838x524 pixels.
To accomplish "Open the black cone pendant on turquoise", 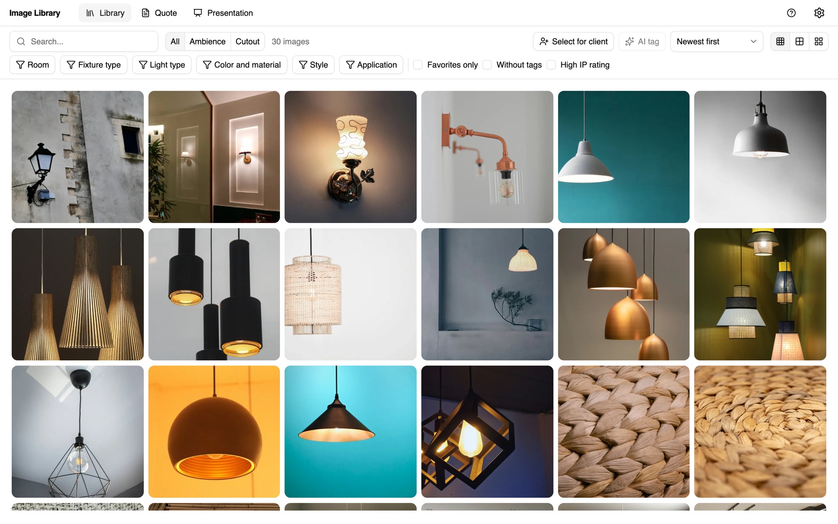I will [x=351, y=431].
